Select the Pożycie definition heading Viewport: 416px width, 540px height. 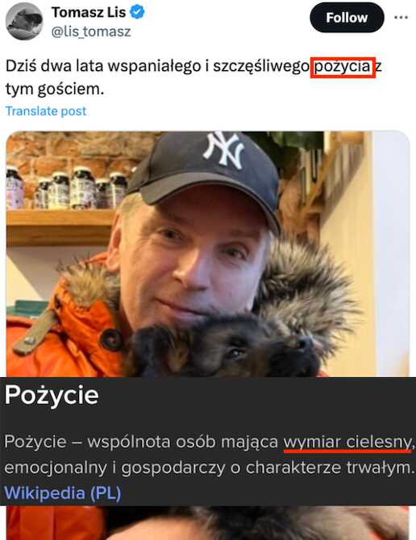[52, 395]
